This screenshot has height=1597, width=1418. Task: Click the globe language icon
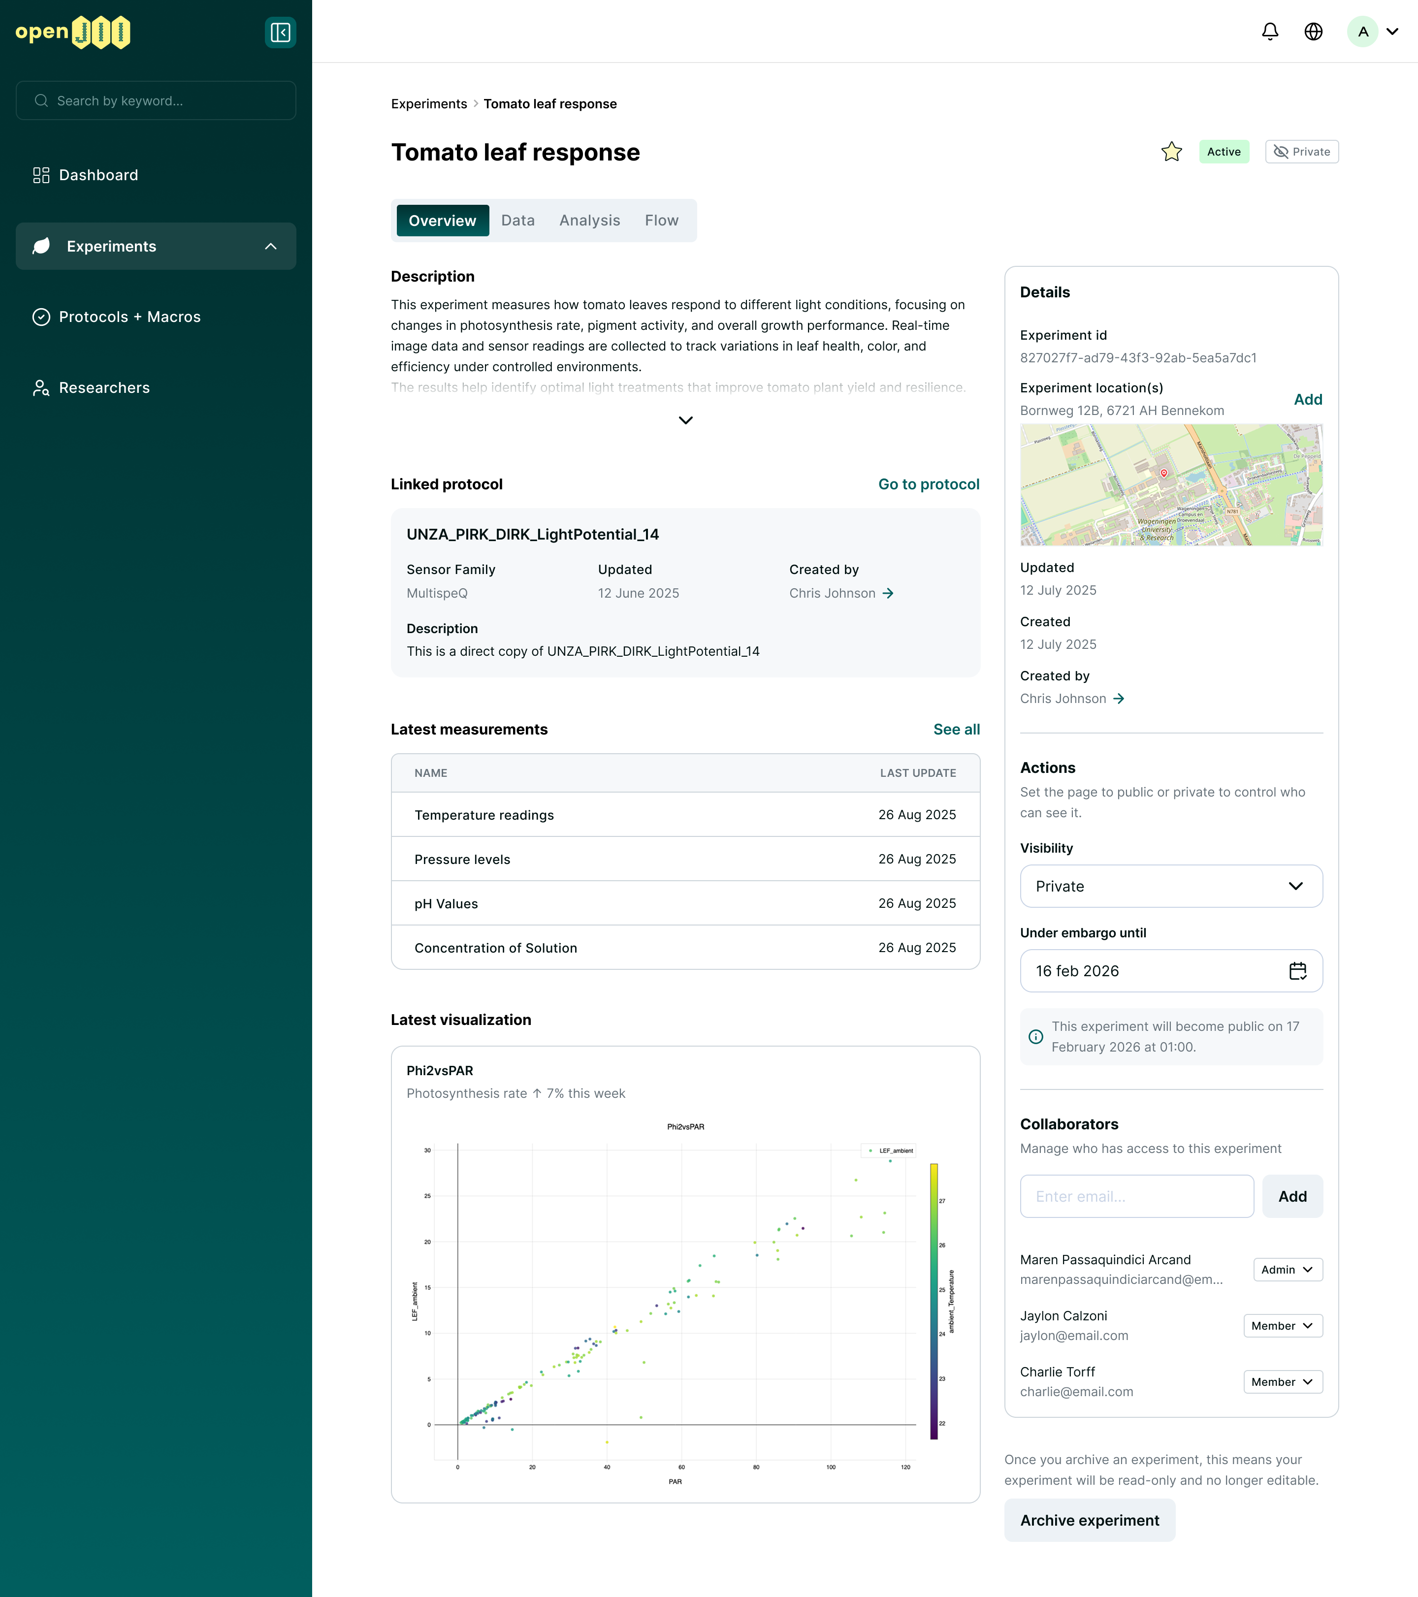[x=1314, y=31]
